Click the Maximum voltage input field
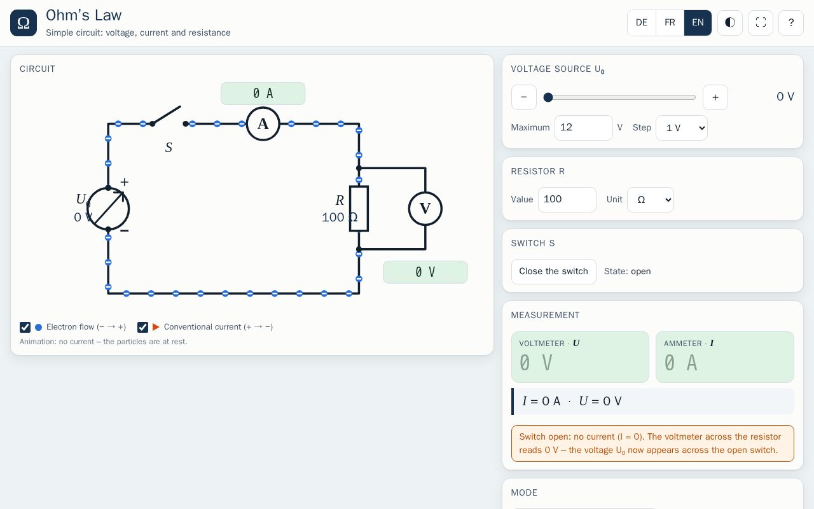814x509 pixels. click(584, 128)
